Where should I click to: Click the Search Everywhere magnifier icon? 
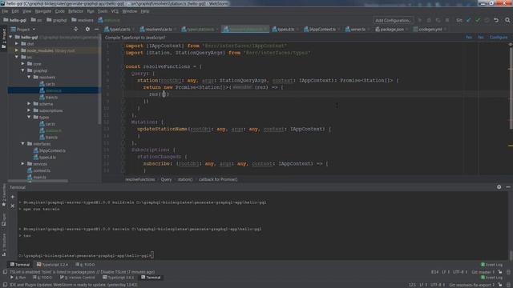coord(507,20)
